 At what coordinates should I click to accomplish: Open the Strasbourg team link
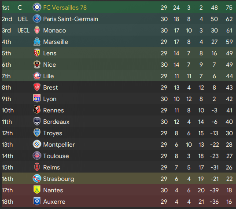(59, 179)
